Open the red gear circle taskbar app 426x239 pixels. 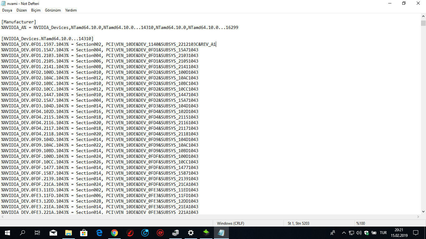[160, 232]
